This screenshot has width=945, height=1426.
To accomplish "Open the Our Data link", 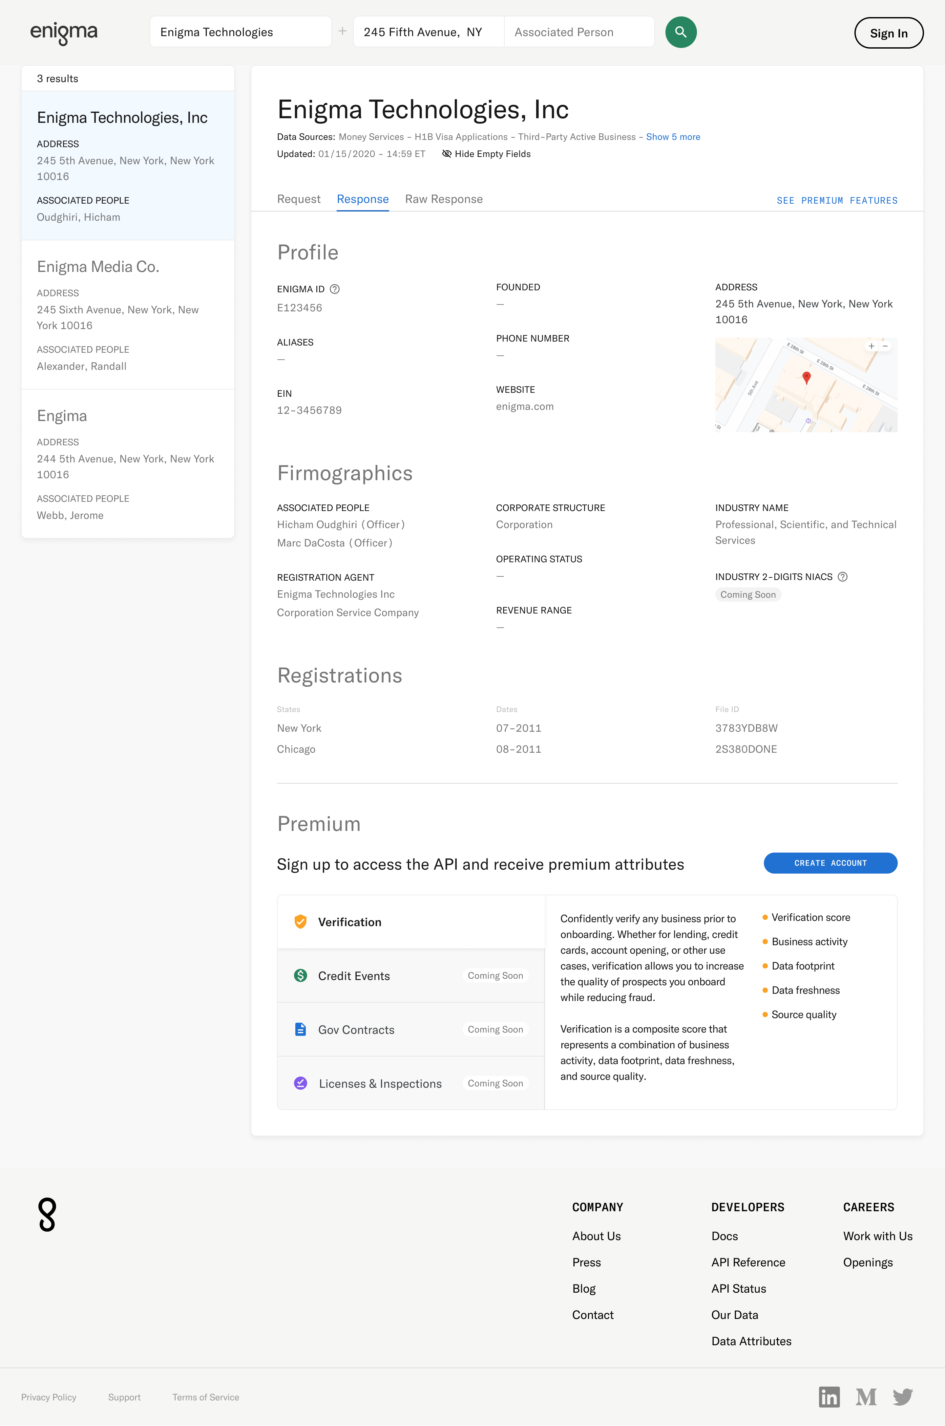I will coord(735,1315).
